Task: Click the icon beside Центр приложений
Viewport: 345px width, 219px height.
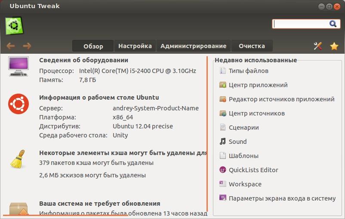Action: pyautogui.click(x=223, y=85)
